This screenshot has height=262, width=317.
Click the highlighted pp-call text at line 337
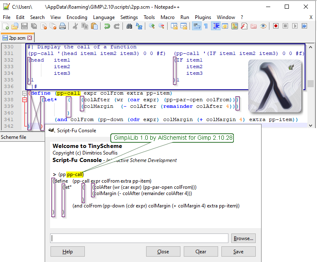click(69, 93)
